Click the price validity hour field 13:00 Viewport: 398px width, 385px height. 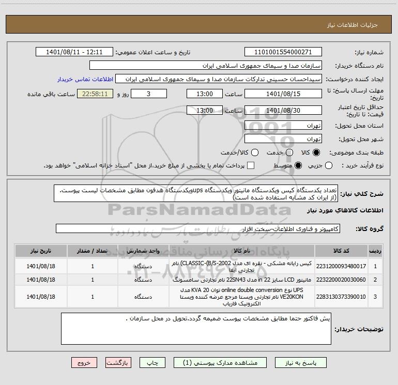[205, 110]
